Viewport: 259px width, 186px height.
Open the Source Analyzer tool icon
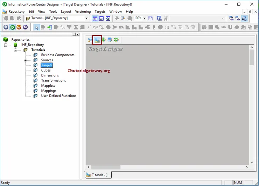click(x=90, y=40)
